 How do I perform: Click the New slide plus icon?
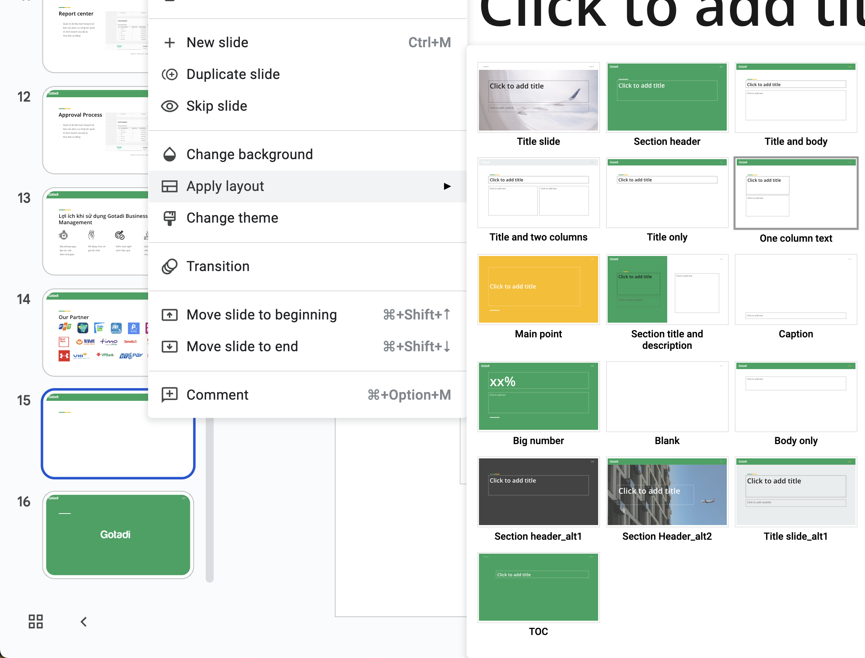[x=170, y=42]
